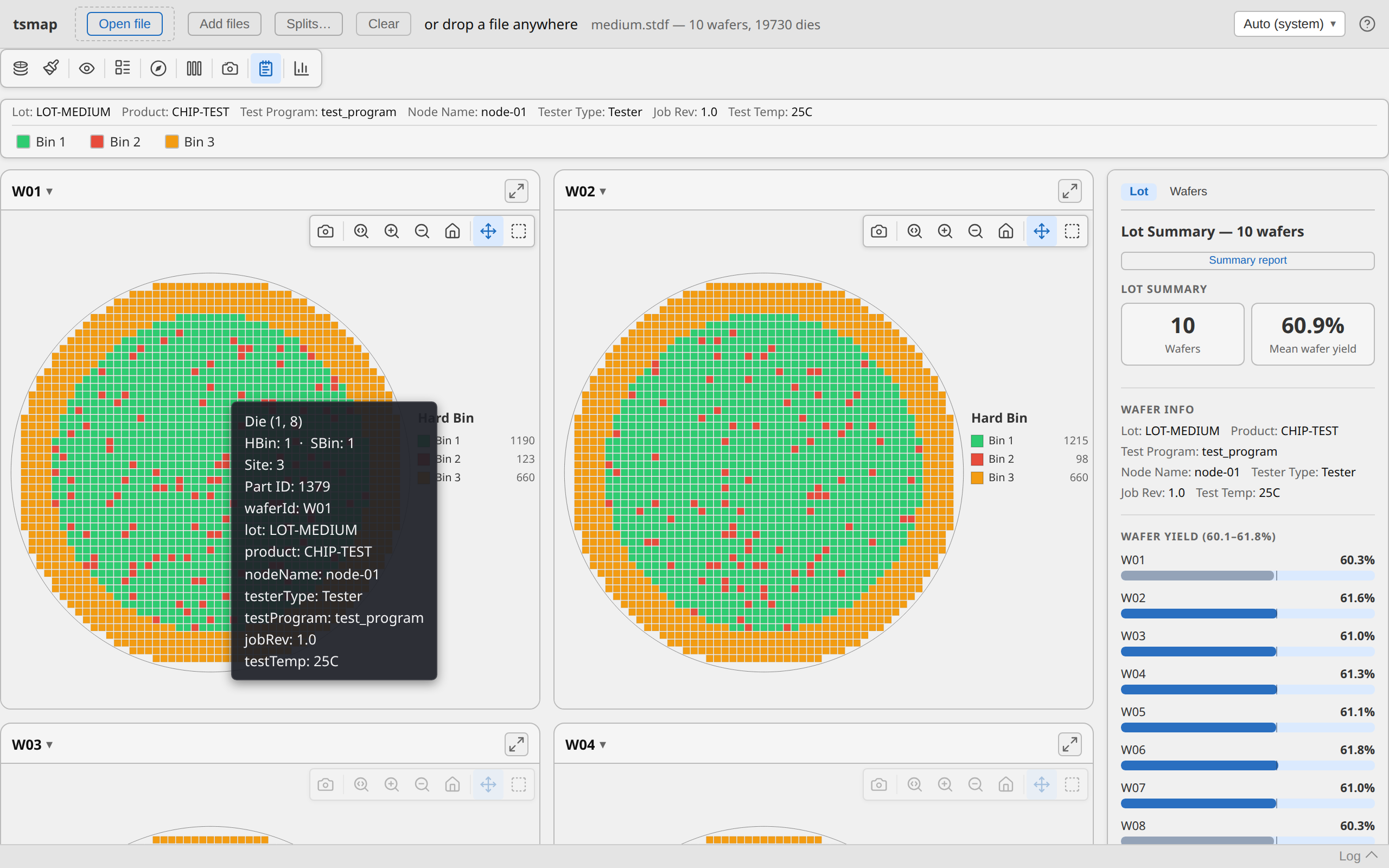Screen dimensions: 1389x868
Task: Click the tsmap application title
Action: (x=35, y=24)
